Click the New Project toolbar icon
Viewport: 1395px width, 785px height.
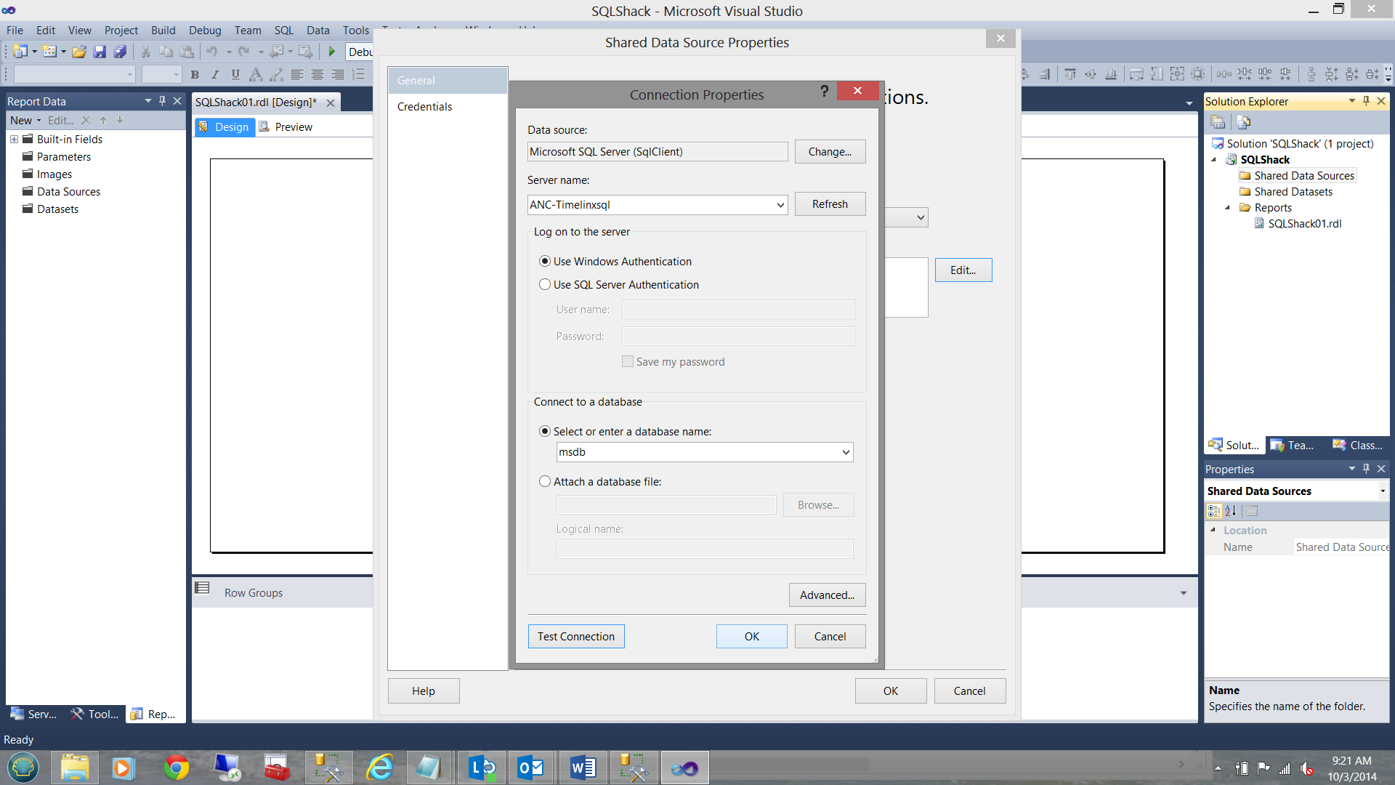[20, 52]
